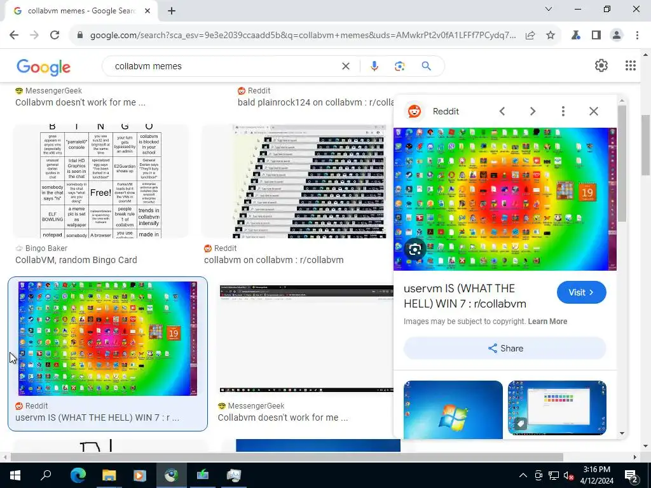Select the rainbow desktop Reddit result image

pos(107,339)
